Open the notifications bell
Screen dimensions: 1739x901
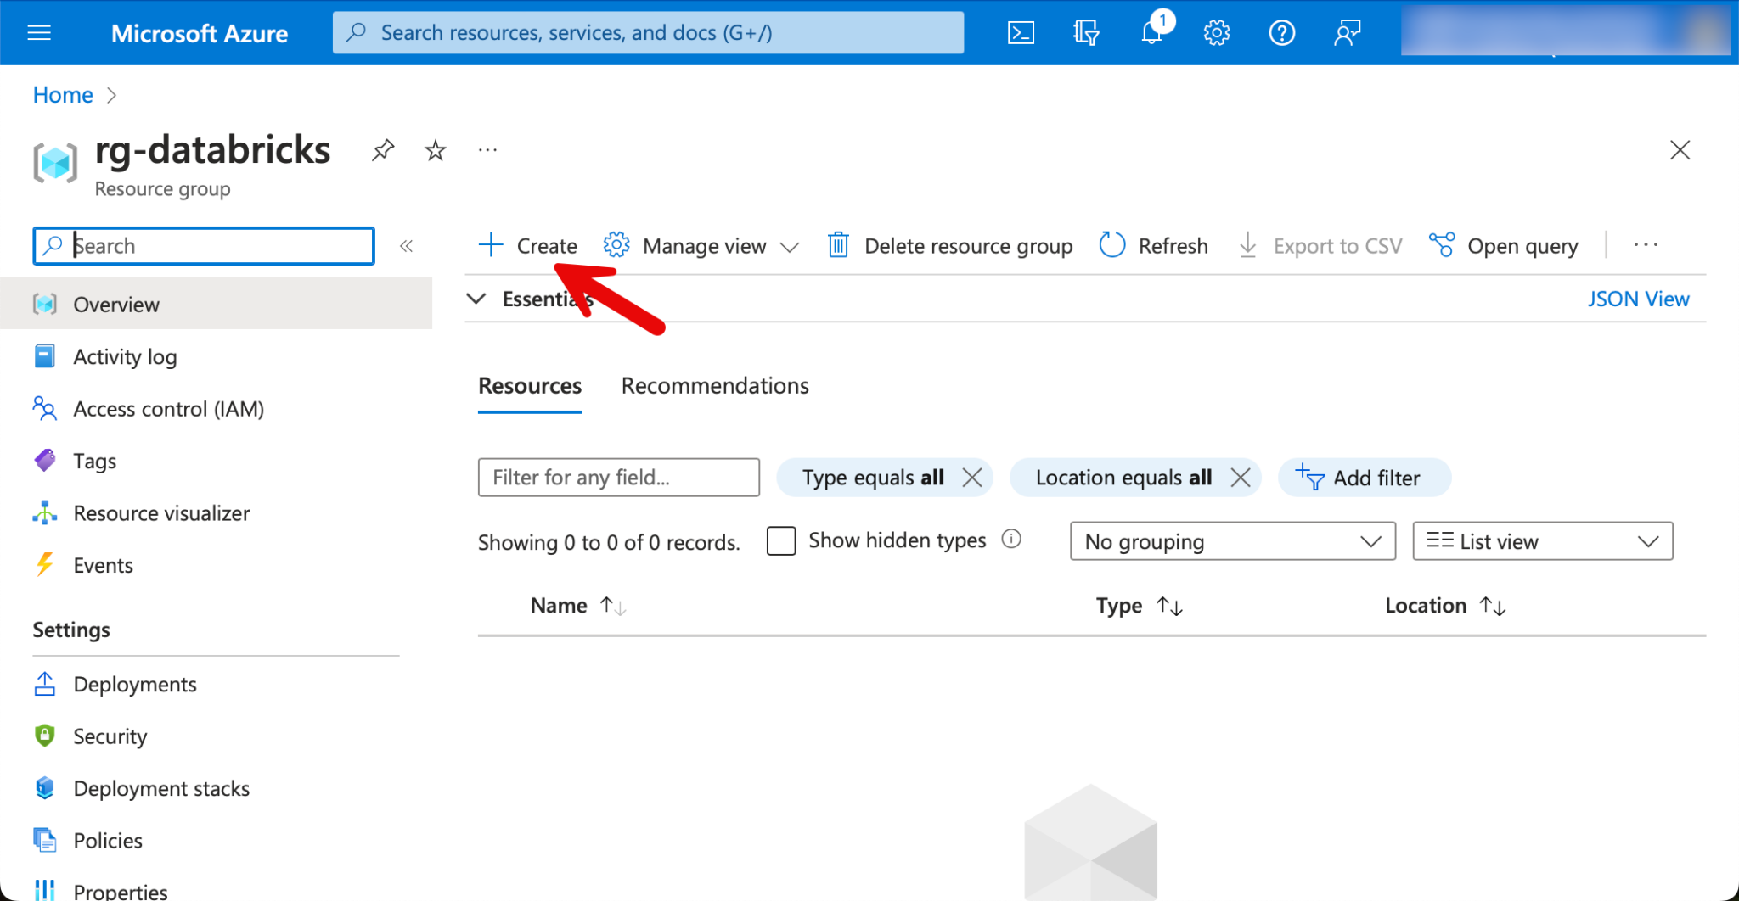tap(1151, 33)
